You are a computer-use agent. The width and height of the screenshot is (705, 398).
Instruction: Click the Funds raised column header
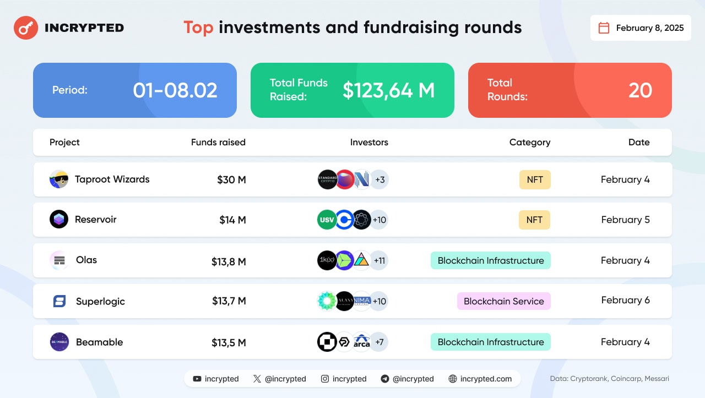(x=218, y=142)
